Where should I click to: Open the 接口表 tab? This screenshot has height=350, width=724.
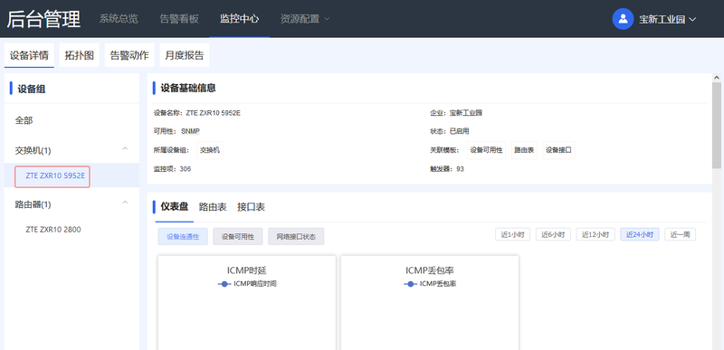pos(252,207)
